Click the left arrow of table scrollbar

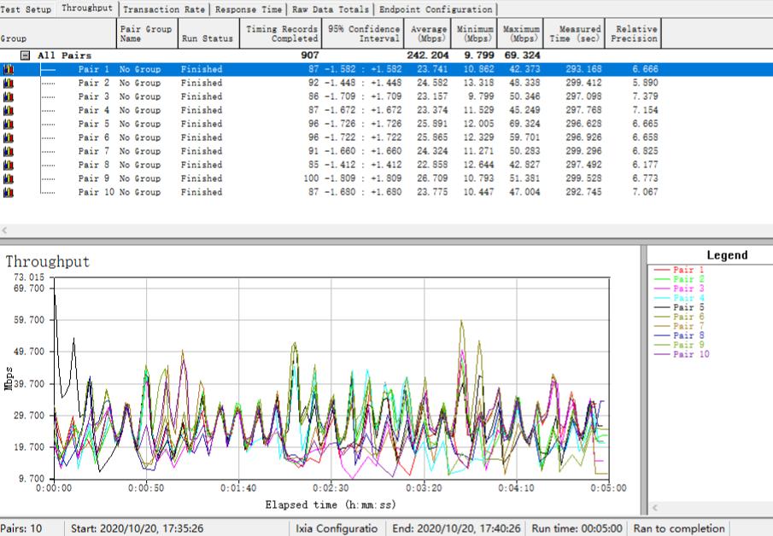coord(5,230)
